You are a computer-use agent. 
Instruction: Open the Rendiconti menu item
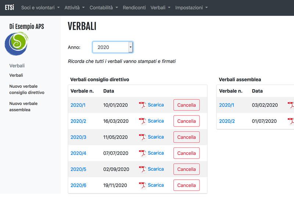click(x=134, y=8)
